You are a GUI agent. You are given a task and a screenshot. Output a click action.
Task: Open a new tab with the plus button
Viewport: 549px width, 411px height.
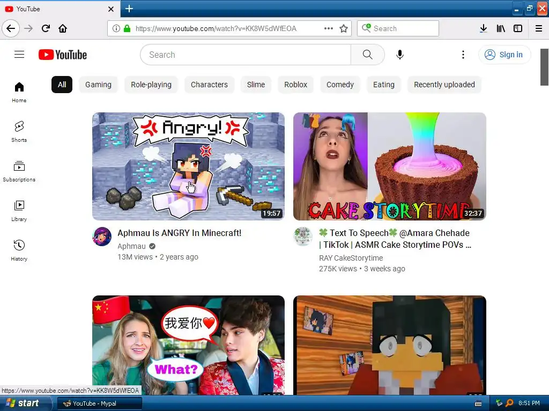click(129, 9)
